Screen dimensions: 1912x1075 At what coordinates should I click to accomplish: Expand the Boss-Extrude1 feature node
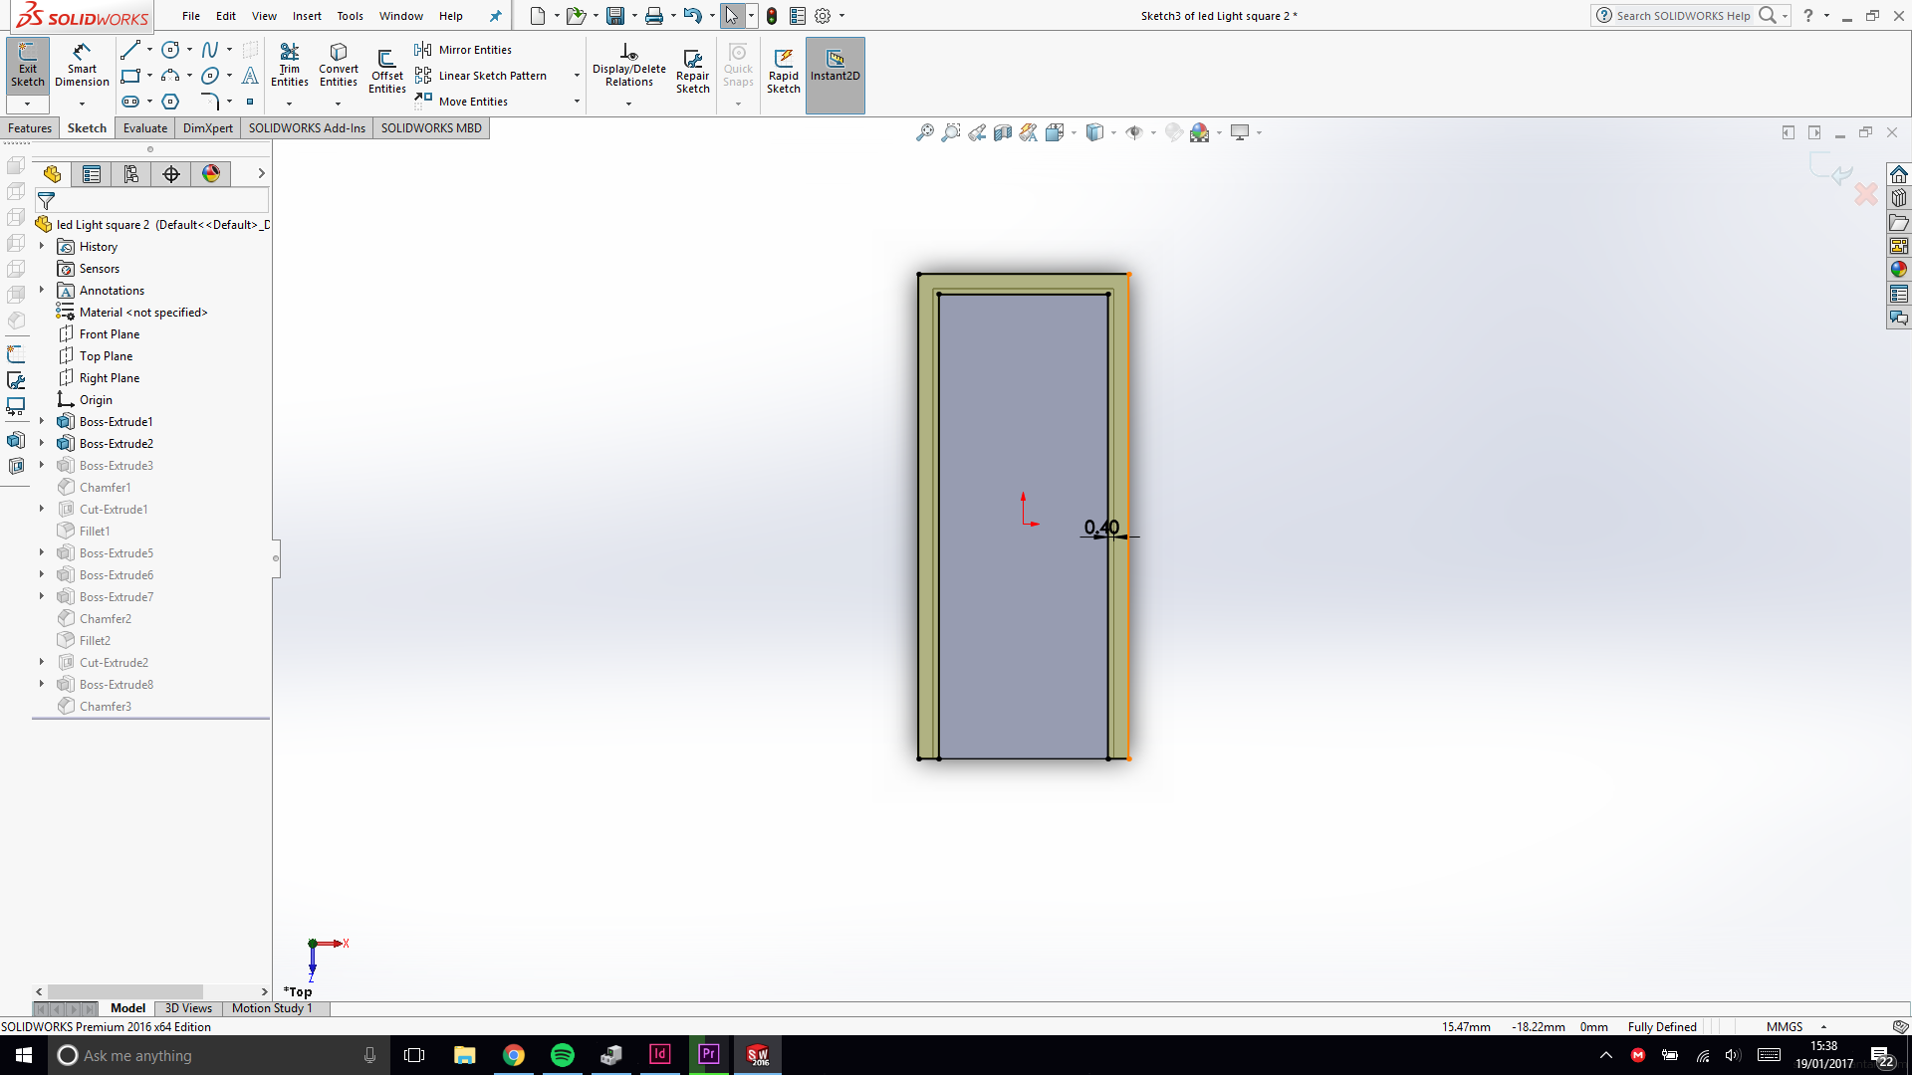42,422
